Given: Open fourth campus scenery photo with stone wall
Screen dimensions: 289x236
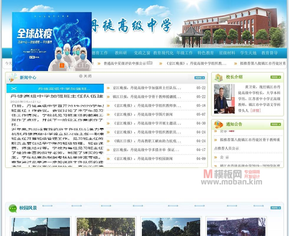Looking at the screenshot, I should [x=236, y=227].
